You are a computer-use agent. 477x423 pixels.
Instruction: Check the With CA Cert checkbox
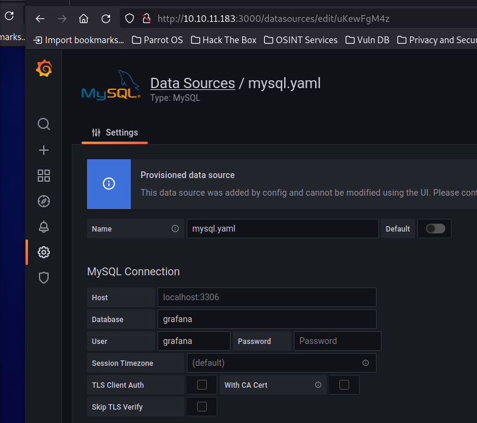(344, 385)
